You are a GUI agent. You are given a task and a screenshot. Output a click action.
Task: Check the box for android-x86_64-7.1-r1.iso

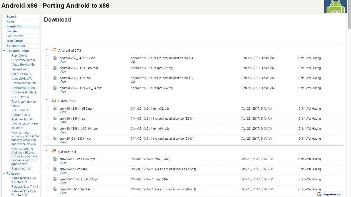pyautogui.click(x=47, y=57)
